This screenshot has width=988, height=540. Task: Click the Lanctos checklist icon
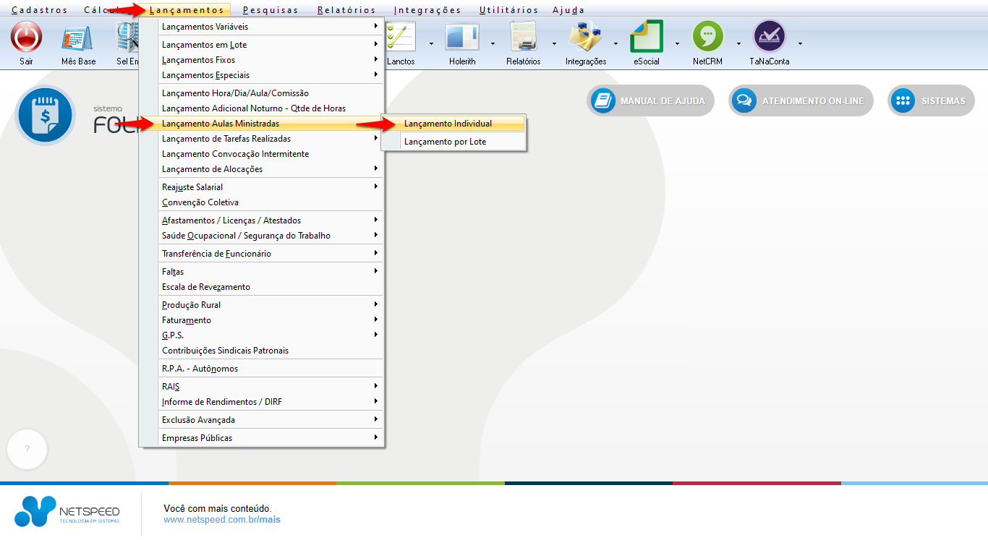400,38
